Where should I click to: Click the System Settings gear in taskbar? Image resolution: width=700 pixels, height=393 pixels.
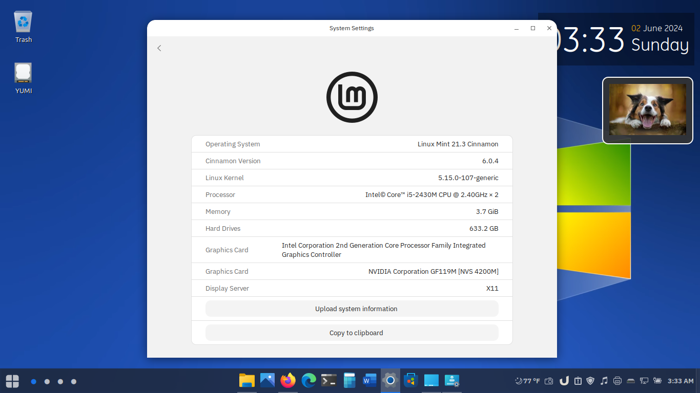point(390,380)
